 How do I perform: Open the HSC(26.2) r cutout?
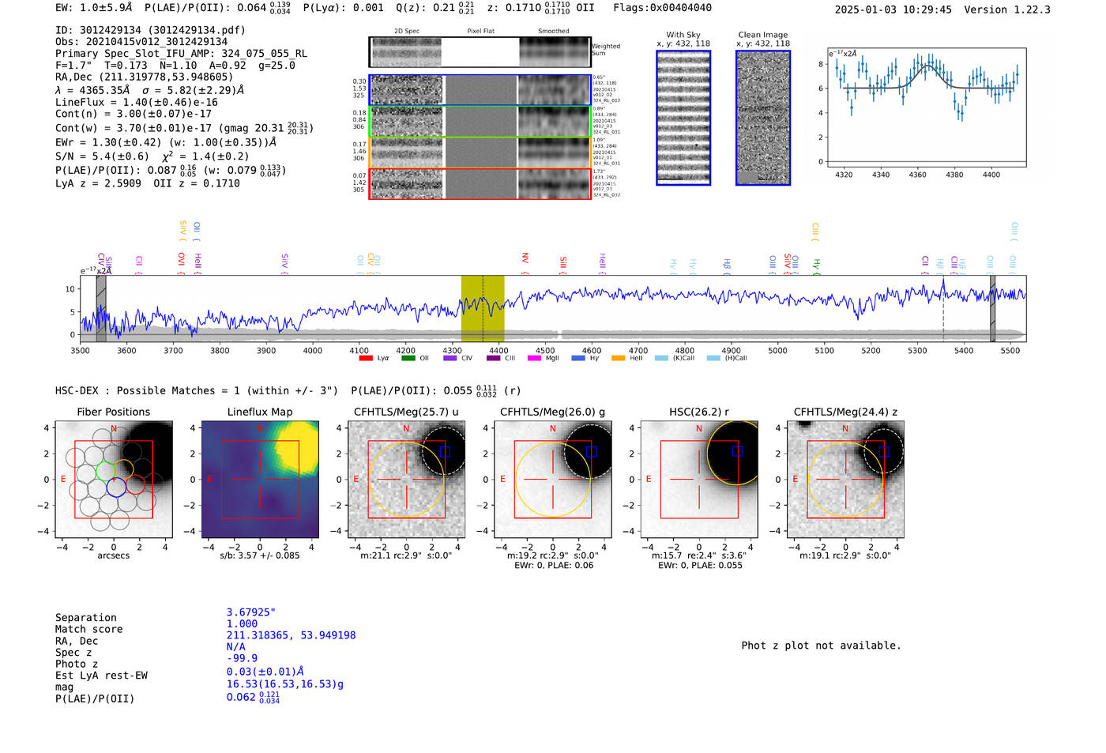coord(698,480)
